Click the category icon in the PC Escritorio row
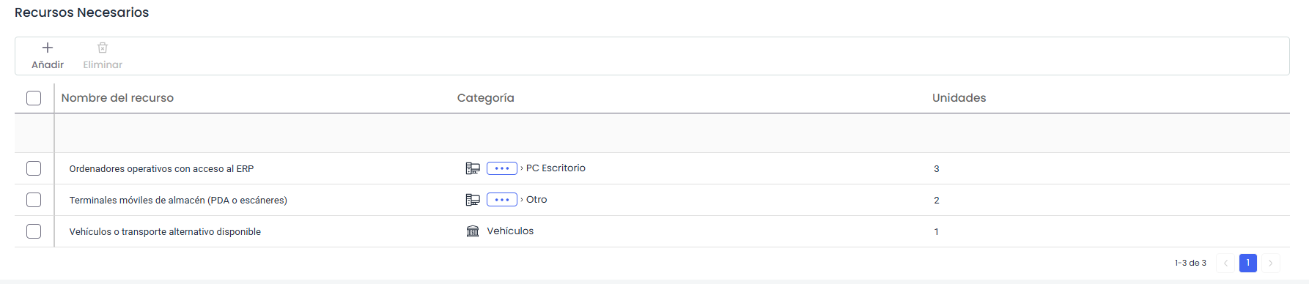 (x=473, y=168)
